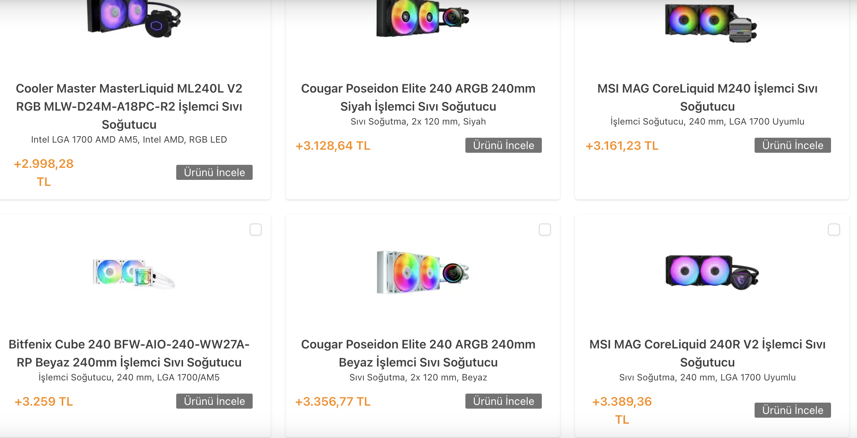
Task: Open MSI MAG CoreLiquid M240 title link
Action: [707, 97]
